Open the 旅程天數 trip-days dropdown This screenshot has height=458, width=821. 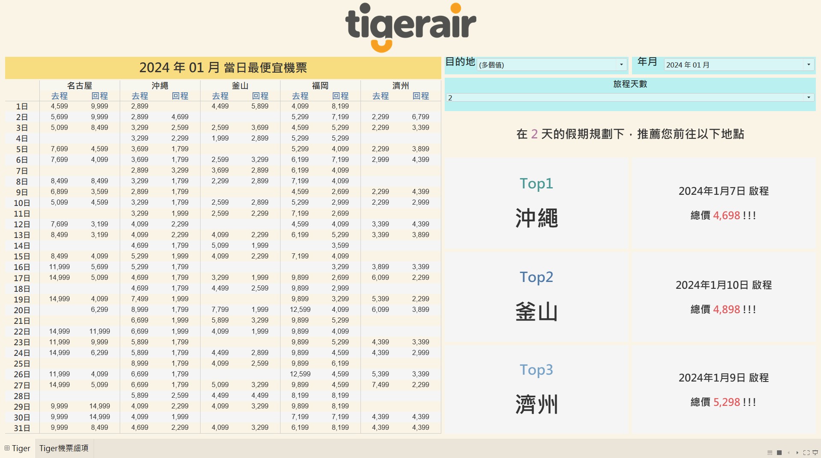click(x=630, y=97)
